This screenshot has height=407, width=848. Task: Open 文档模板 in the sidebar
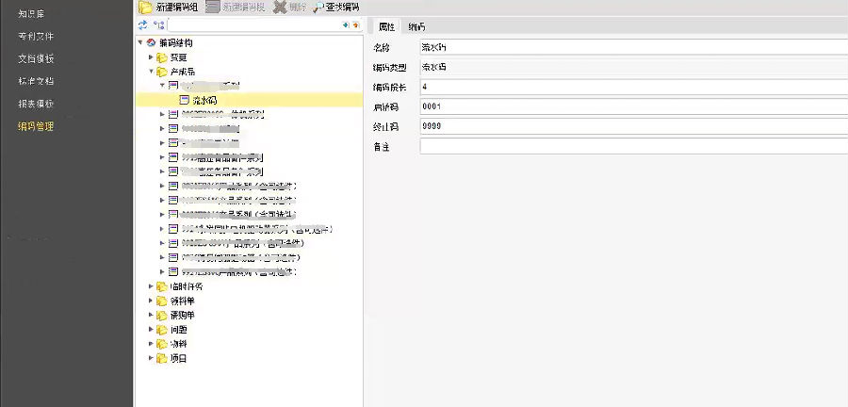coord(36,59)
